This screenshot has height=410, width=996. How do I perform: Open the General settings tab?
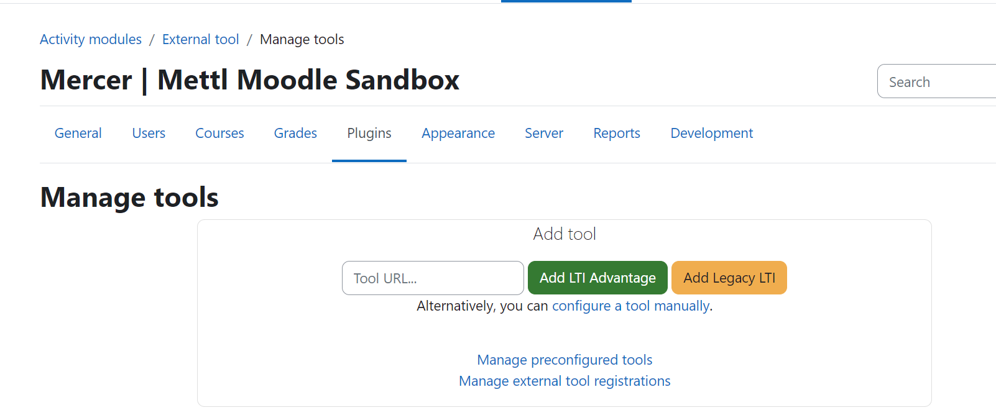tap(78, 134)
